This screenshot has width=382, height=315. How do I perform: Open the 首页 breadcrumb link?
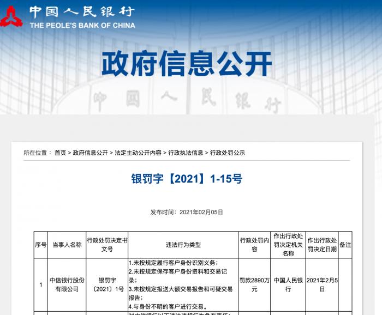click(60, 153)
